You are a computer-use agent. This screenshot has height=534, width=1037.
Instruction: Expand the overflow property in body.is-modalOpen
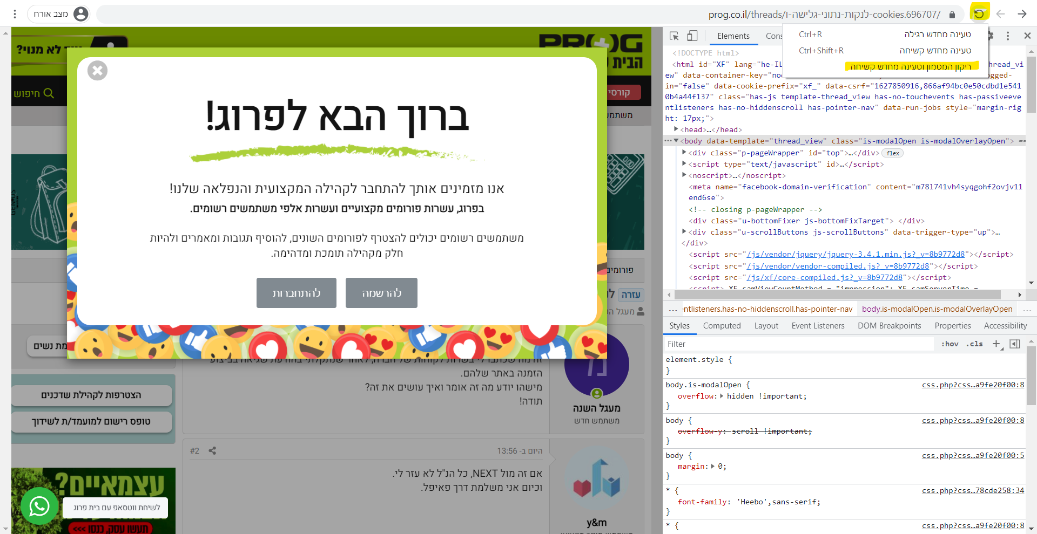(x=723, y=396)
